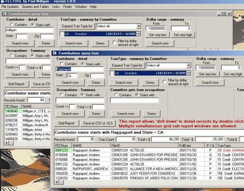Click Save as CSV or XLS button
Viewport: 244px width, 191px height.
pos(98,123)
